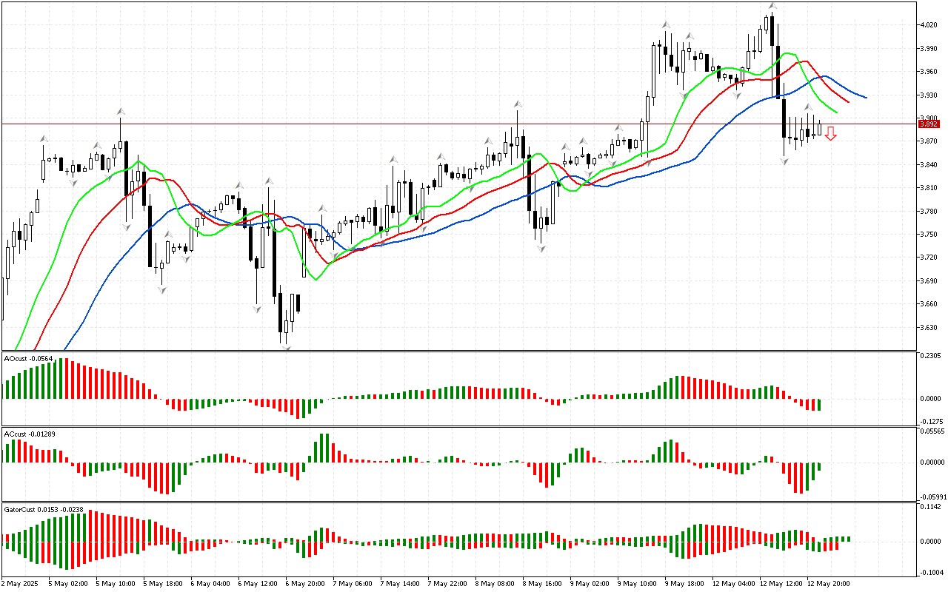Click the red 3.892 current price label
Image resolution: width=948 pixels, height=592 pixels.
929,124
